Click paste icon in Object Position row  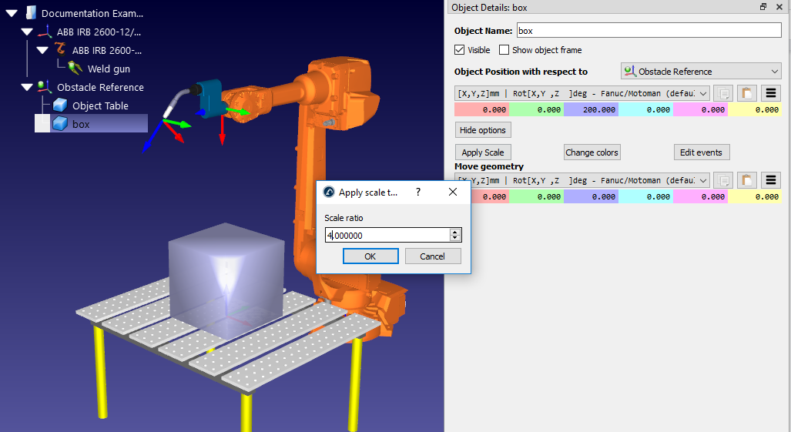pos(746,93)
